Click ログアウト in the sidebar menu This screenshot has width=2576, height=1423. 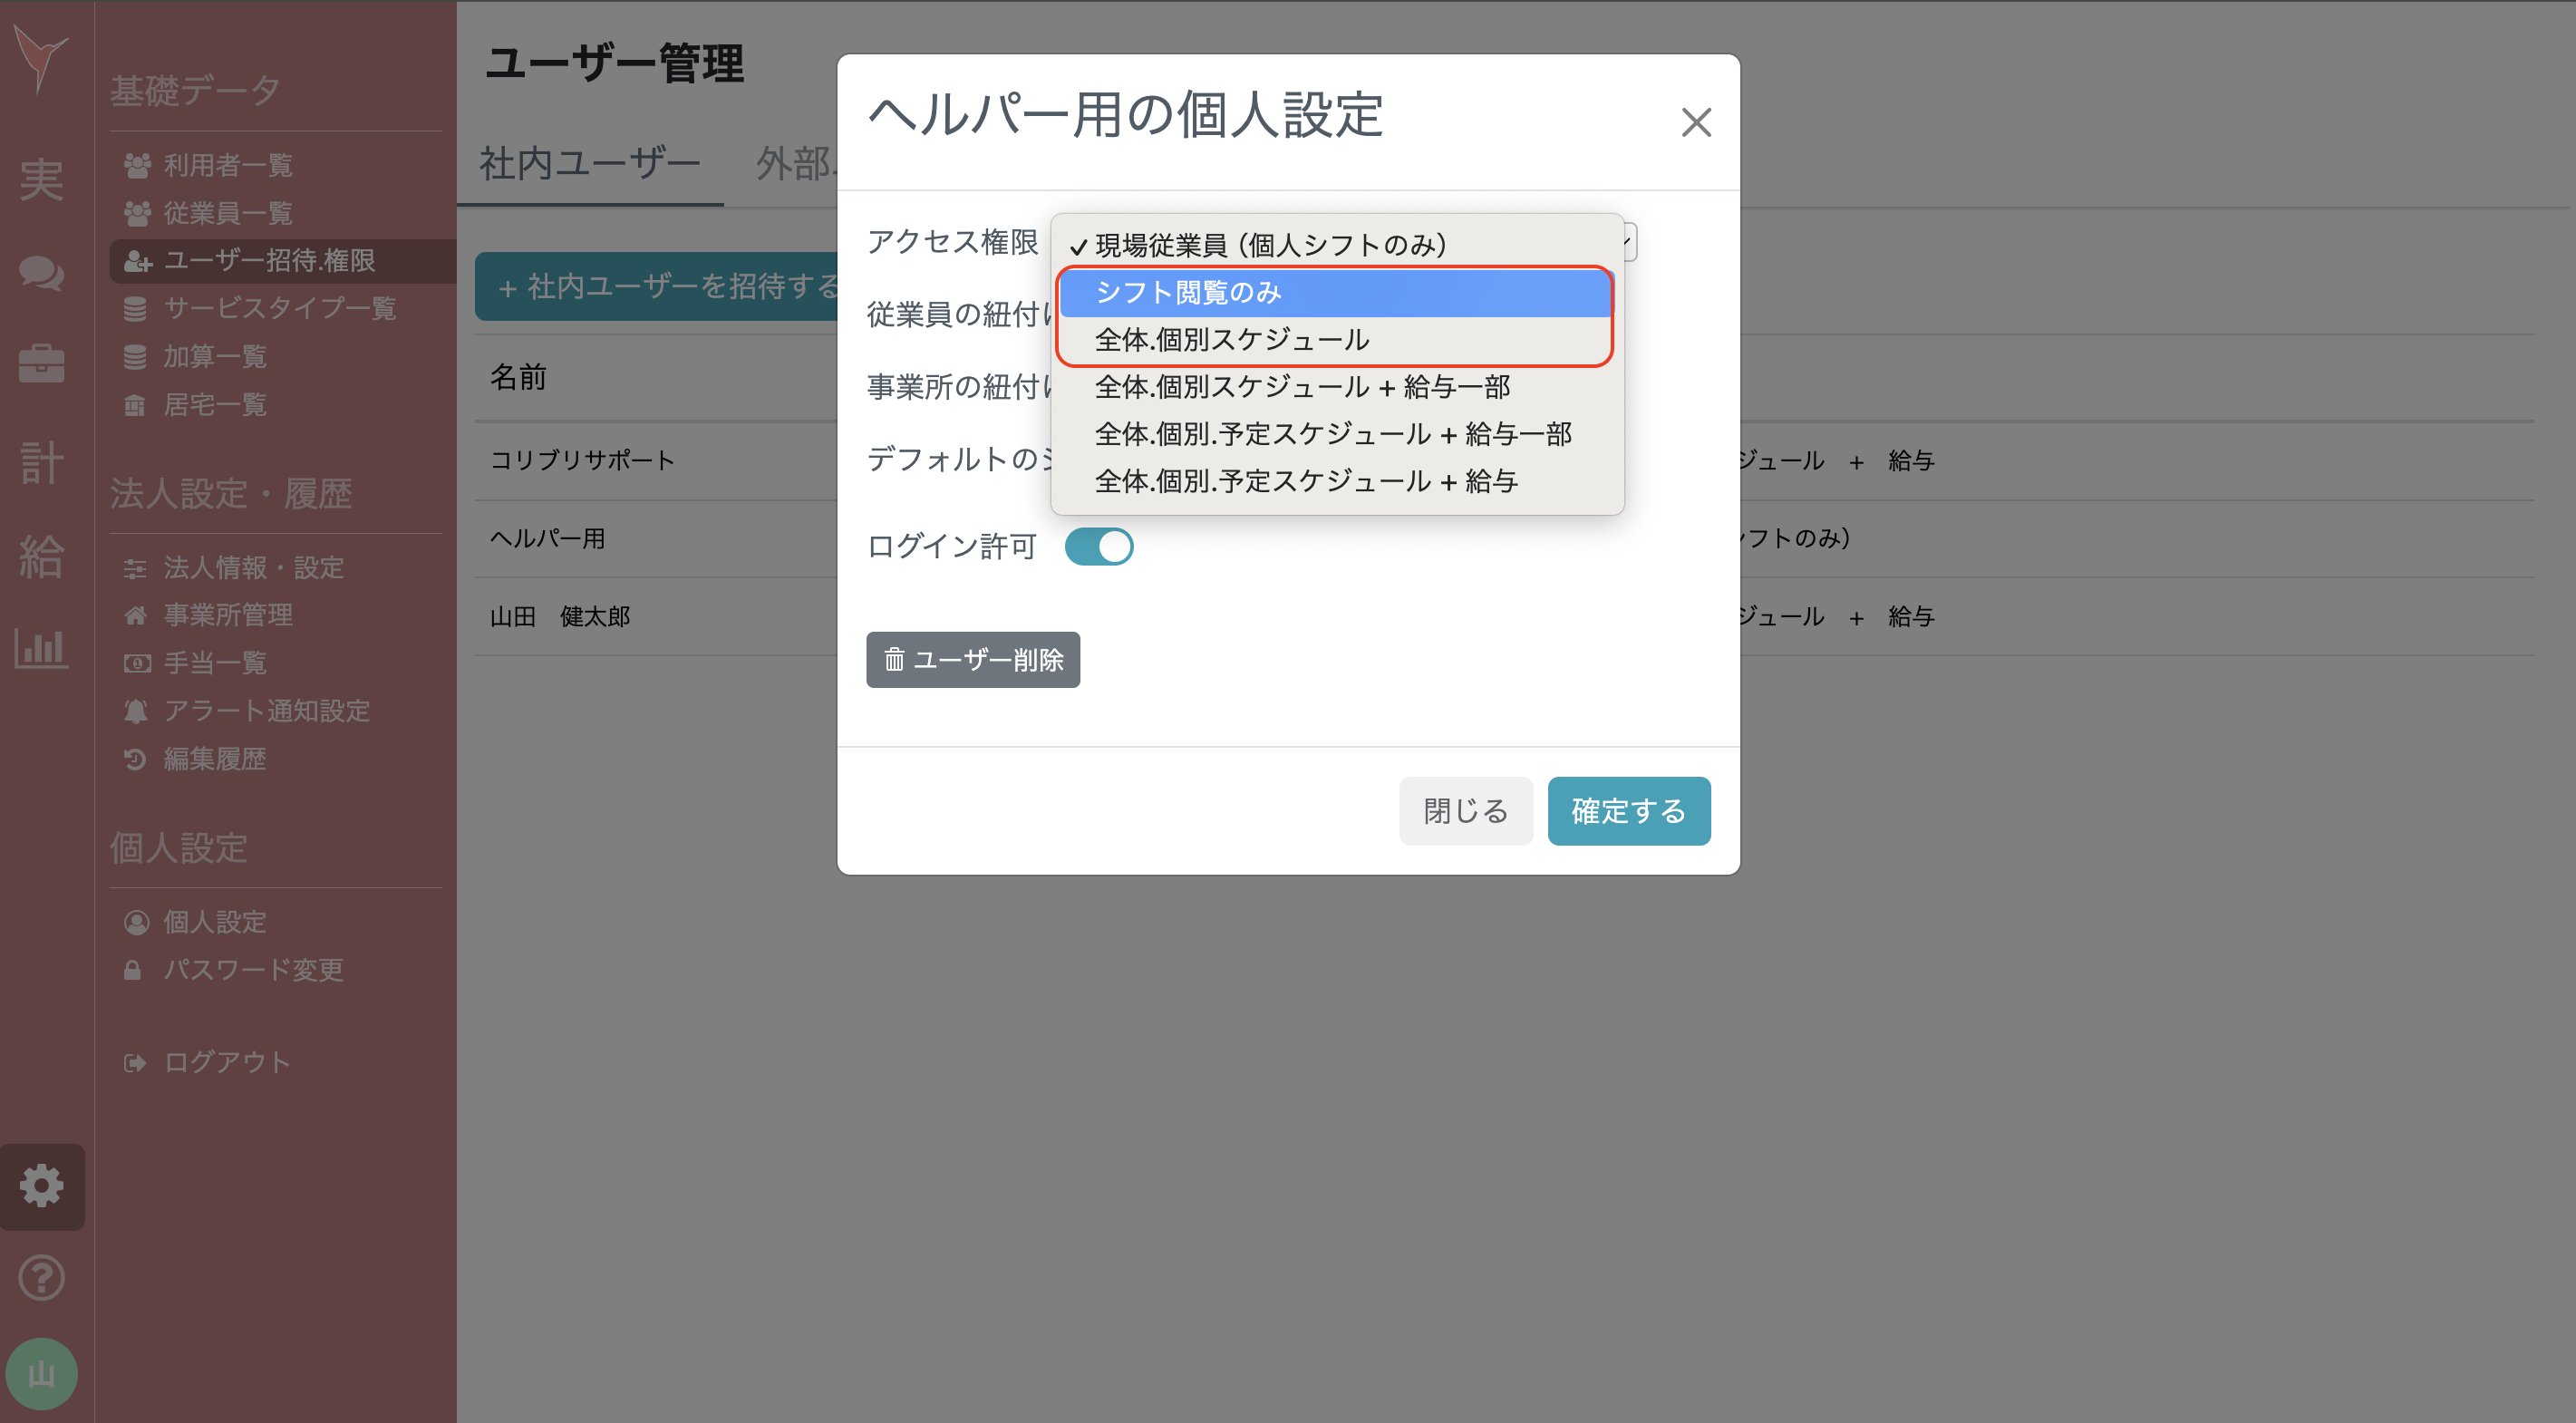[227, 1062]
